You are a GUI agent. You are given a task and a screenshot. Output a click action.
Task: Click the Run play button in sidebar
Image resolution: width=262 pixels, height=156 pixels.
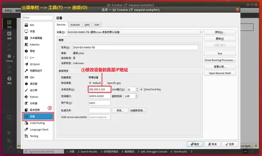pyautogui.click(x=9, y=133)
